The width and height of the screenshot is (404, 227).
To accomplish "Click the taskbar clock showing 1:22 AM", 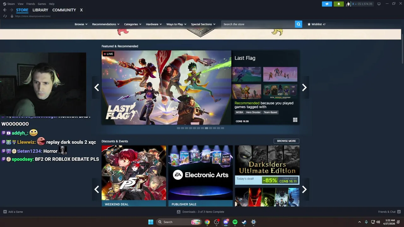I will pos(389,222).
